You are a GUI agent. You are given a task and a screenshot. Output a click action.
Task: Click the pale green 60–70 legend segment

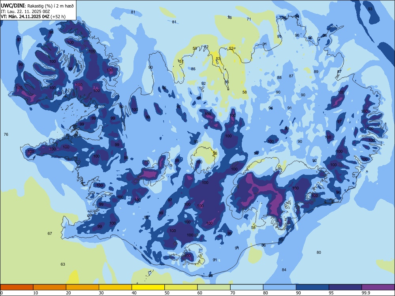[214, 287]
